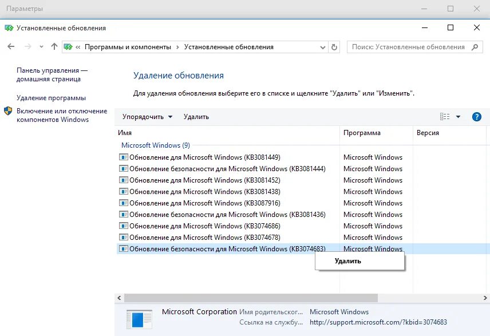Go up one level with up arrow
490x336 pixels.
coord(54,46)
